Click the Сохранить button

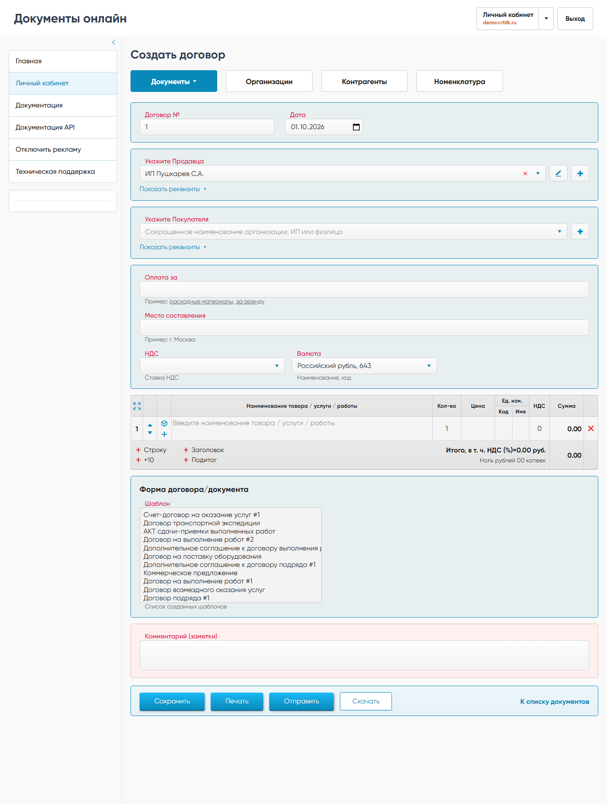[172, 701]
